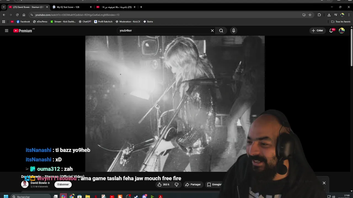Click the taskbar clock showing 17:00
This screenshot has width=353, height=198.
point(347,196)
